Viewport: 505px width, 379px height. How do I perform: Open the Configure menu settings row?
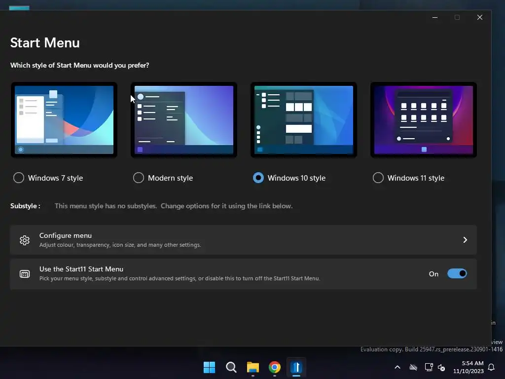point(244,240)
